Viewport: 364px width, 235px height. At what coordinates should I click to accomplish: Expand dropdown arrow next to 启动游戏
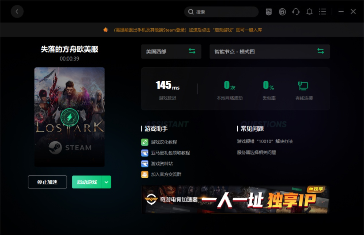pyautogui.click(x=106, y=182)
